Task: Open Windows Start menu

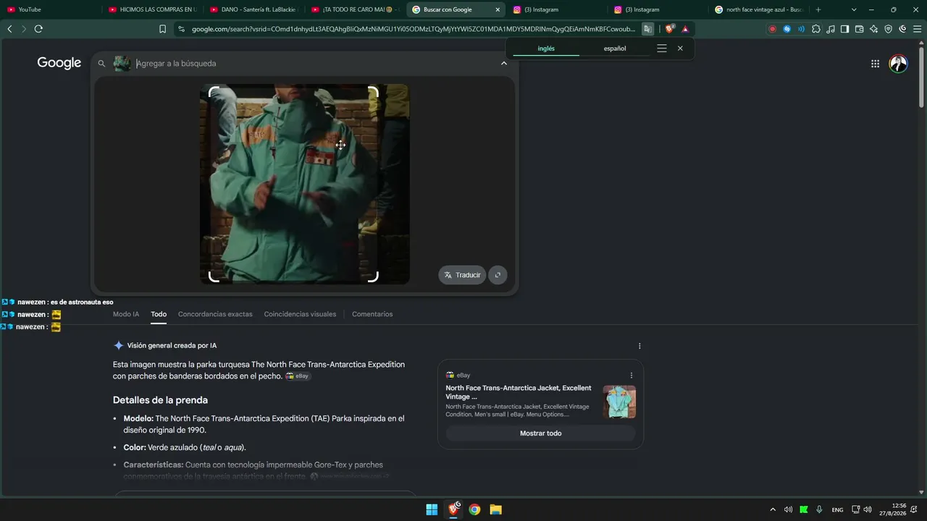Action: (432, 509)
